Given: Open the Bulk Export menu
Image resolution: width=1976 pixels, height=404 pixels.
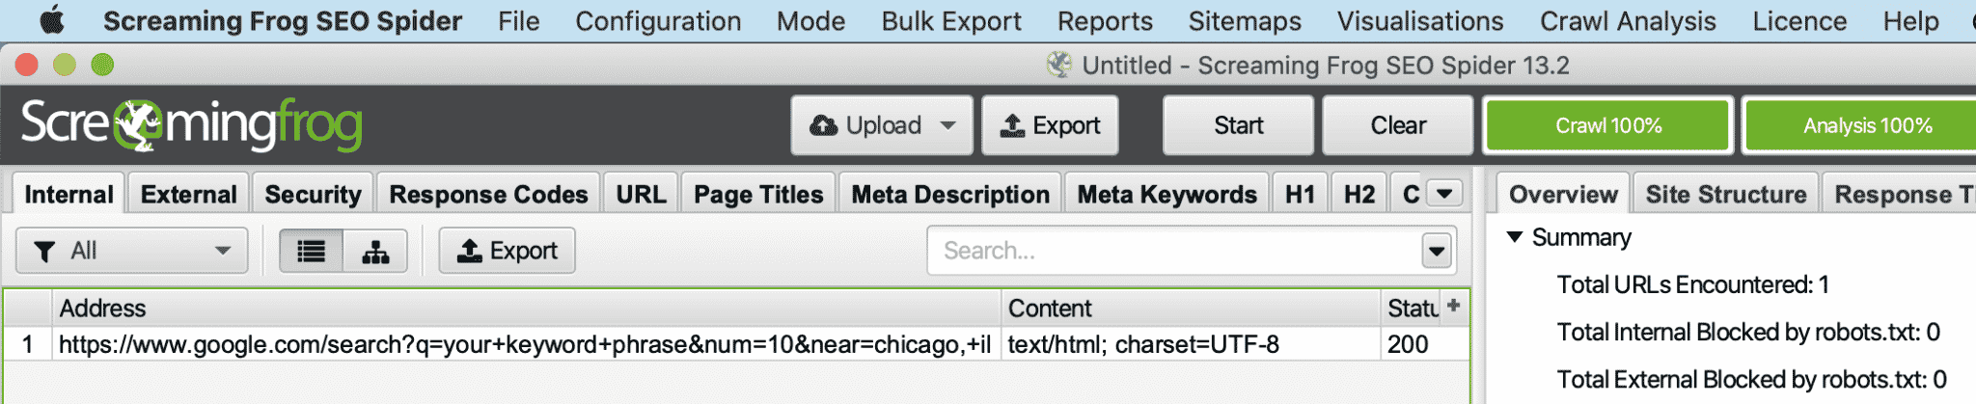Looking at the screenshot, I should (x=951, y=21).
